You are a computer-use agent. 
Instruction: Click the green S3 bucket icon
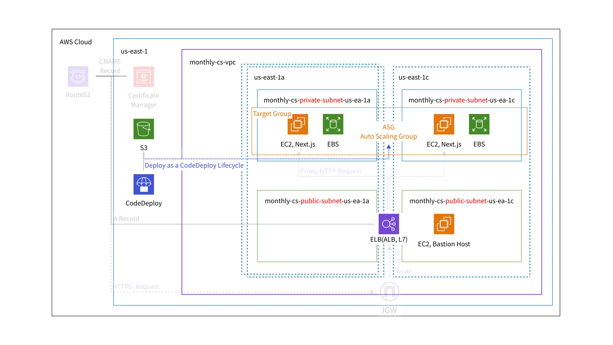pos(144,129)
